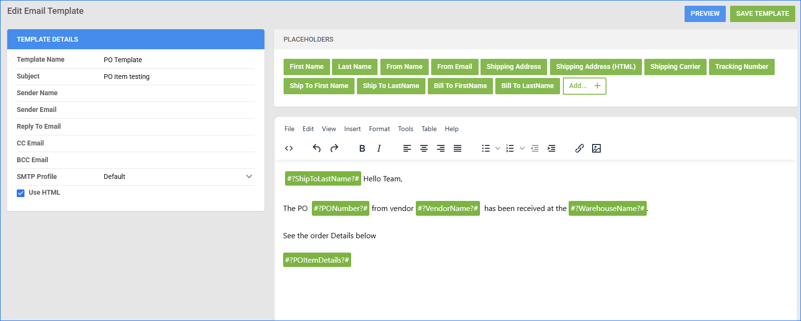Insert the Ship To LastName placeholder
Screen dimensions: 801x321
click(391, 86)
